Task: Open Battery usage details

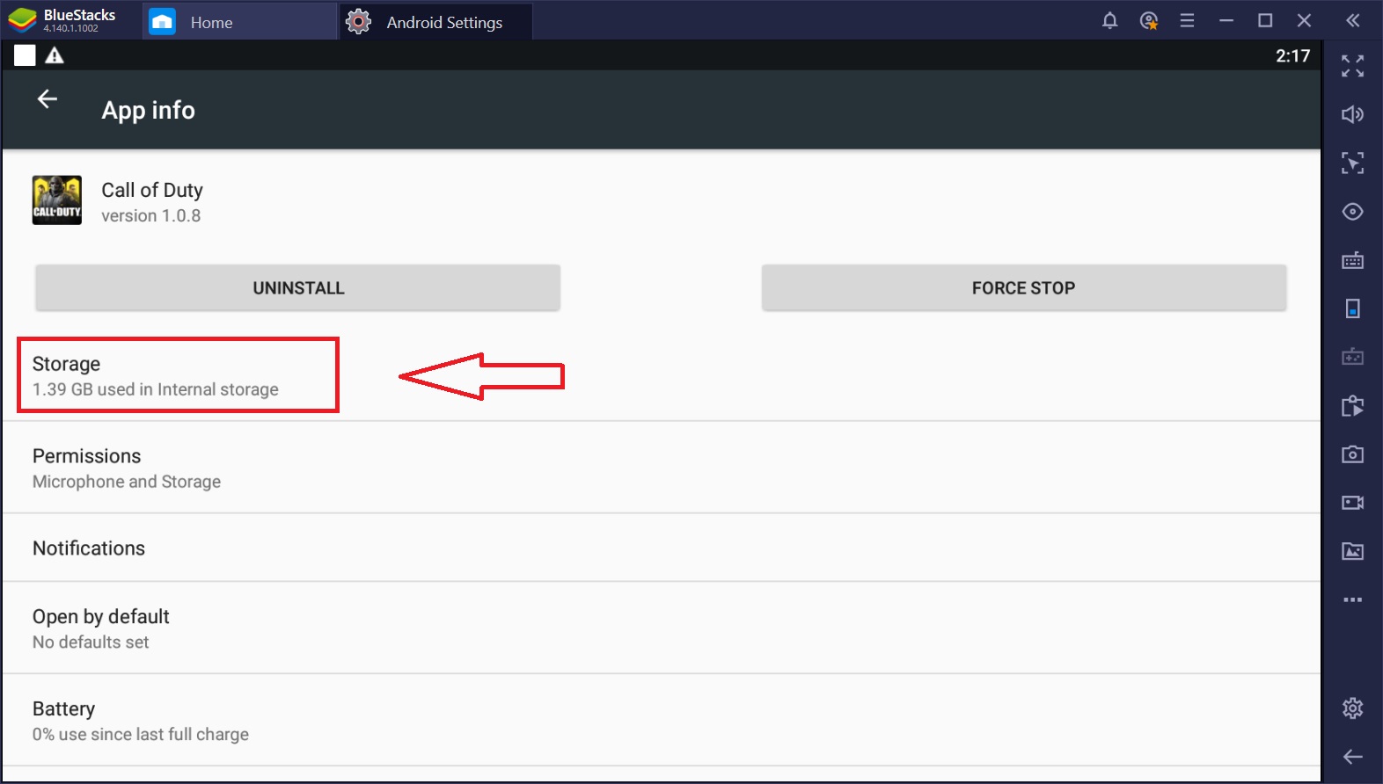Action: coord(662,721)
